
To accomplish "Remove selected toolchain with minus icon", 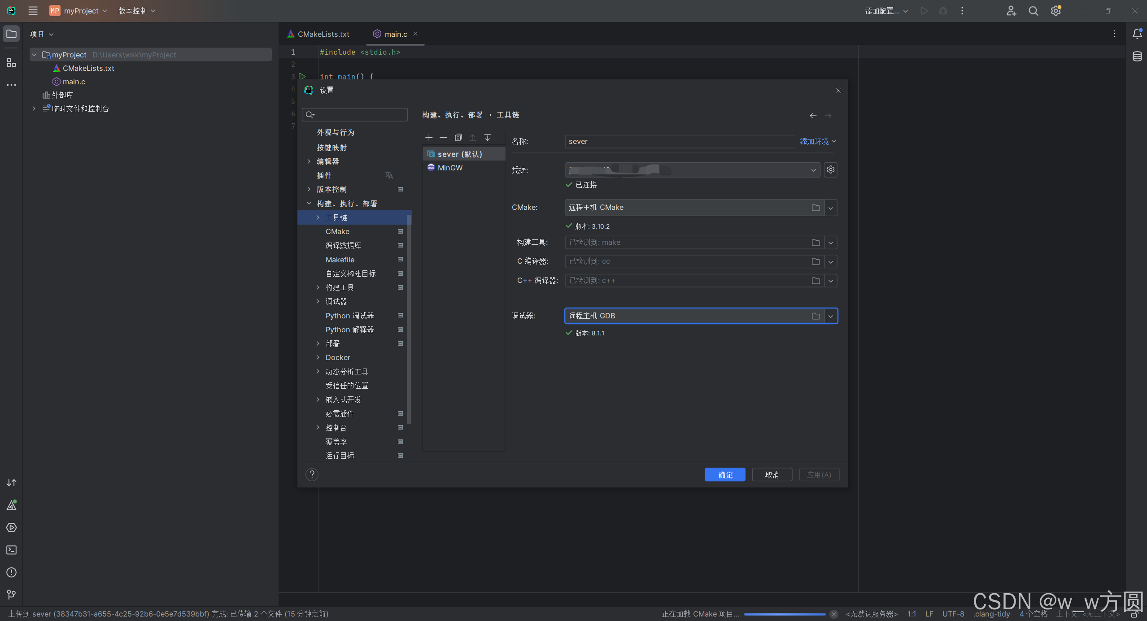I will tap(443, 137).
